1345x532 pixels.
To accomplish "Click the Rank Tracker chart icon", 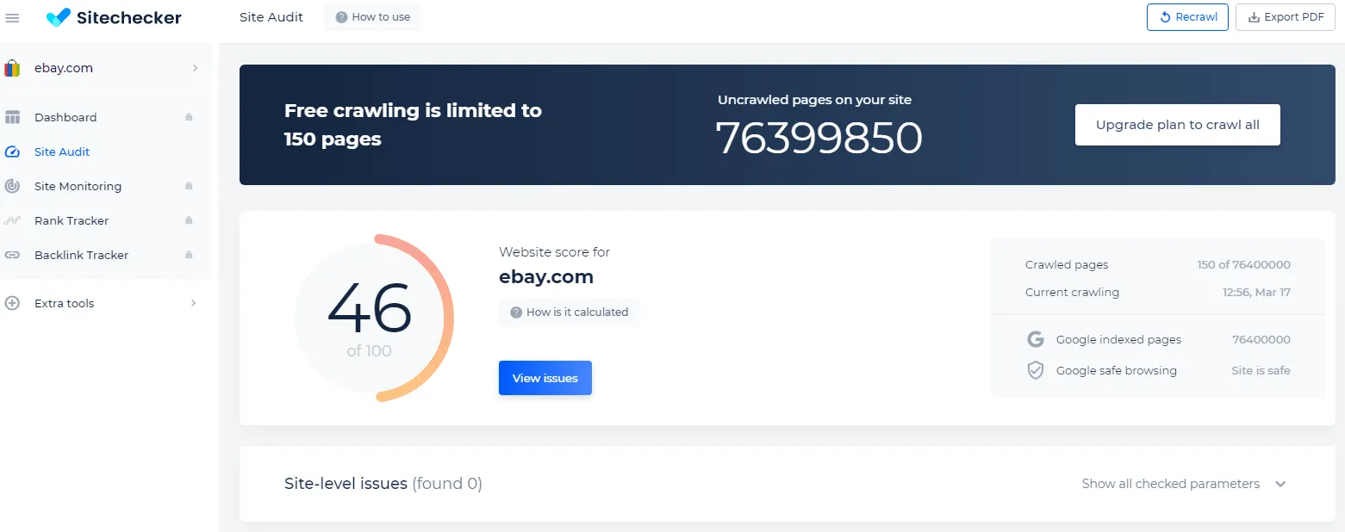I will [x=12, y=220].
